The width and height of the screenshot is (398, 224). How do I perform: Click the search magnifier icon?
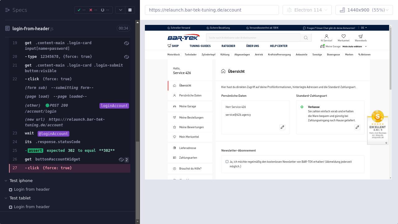tap(306, 38)
